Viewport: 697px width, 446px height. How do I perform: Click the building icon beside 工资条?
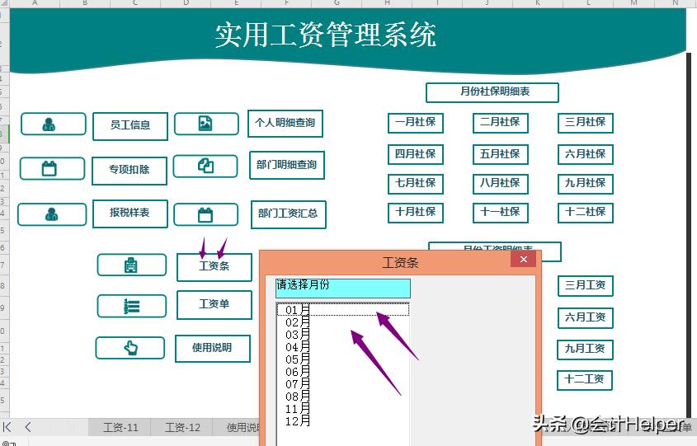[x=130, y=265]
